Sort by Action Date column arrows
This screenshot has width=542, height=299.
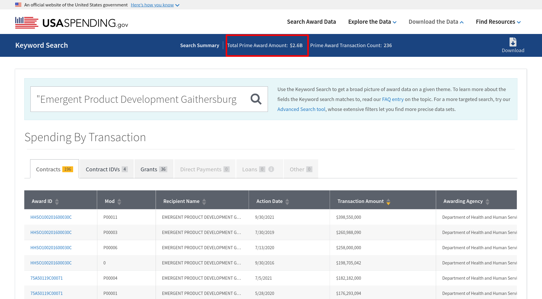click(x=287, y=201)
